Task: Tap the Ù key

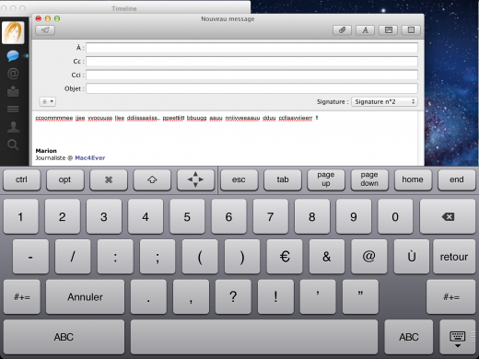Action: click(412, 257)
